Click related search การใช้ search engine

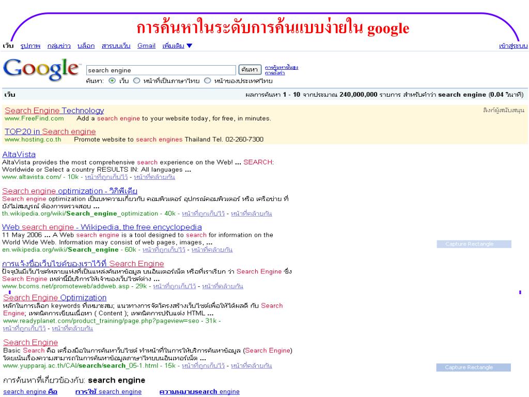point(108,392)
